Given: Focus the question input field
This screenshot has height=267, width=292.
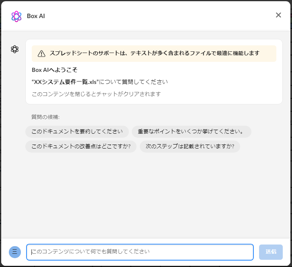Looking at the screenshot, I should 140,252.
